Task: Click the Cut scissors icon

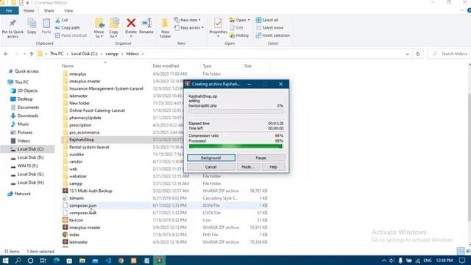Action: [x=57, y=20]
